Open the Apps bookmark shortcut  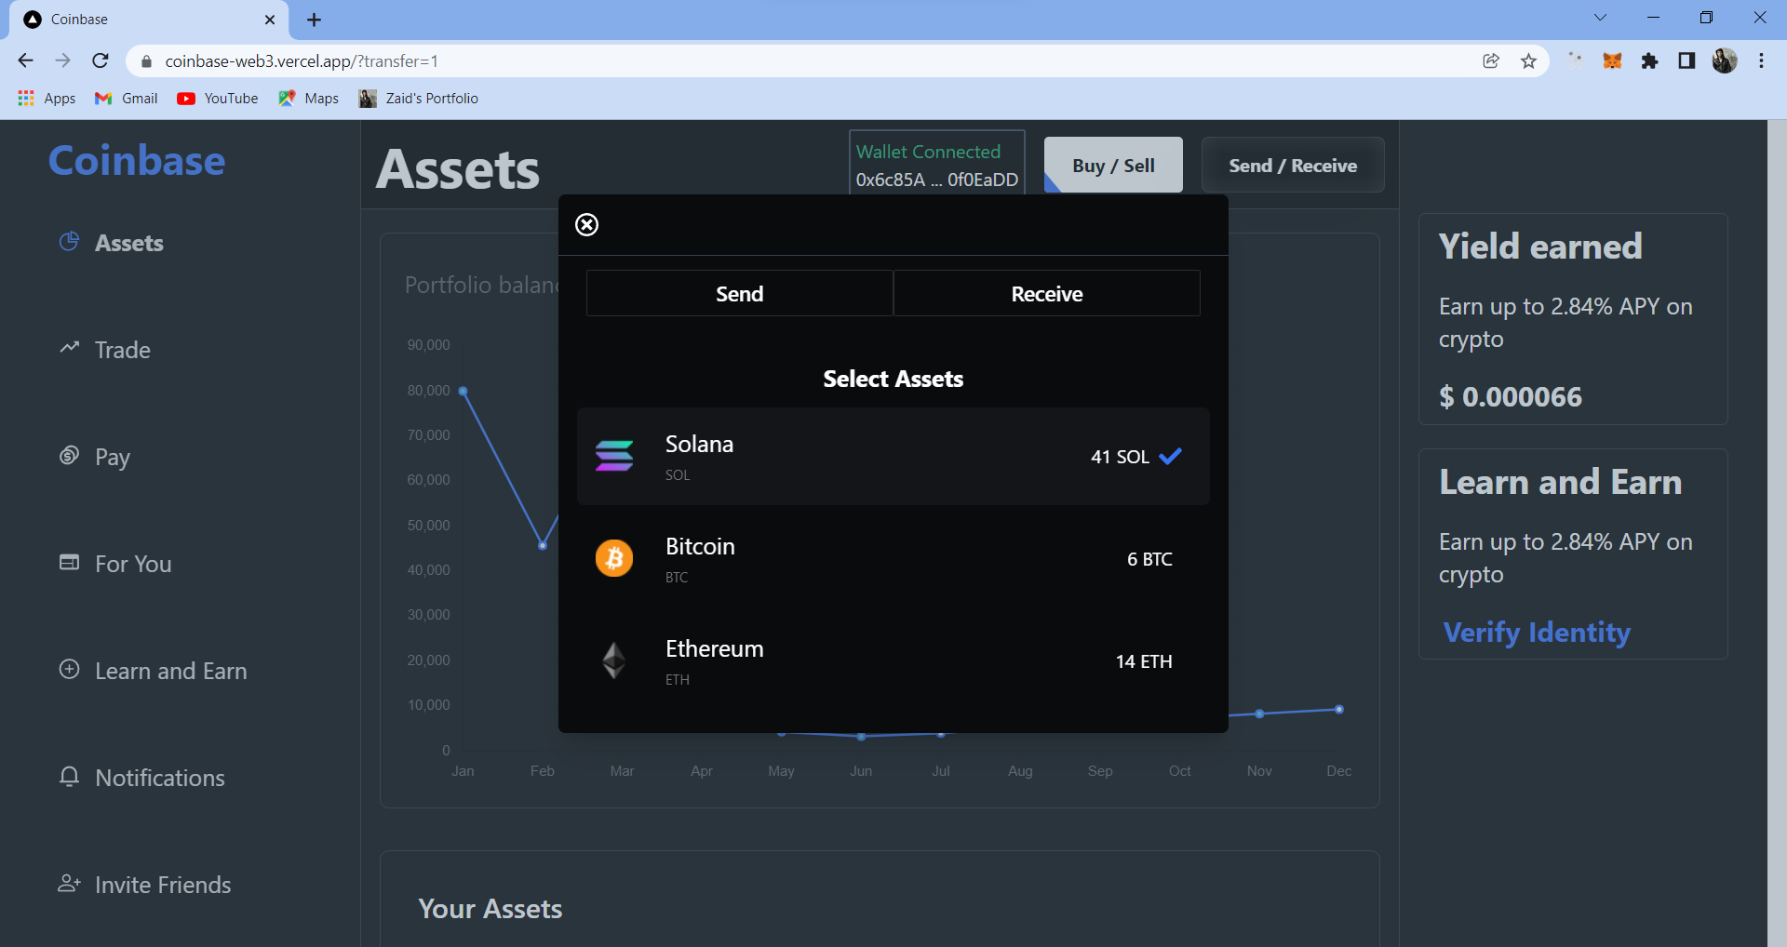(47, 98)
